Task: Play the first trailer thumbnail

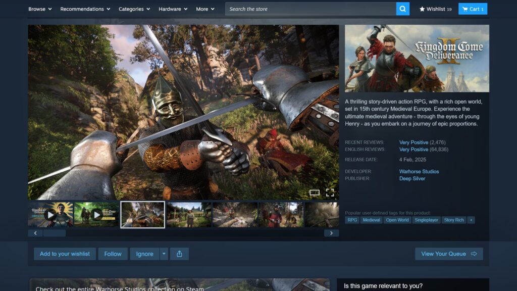Action: pos(50,215)
